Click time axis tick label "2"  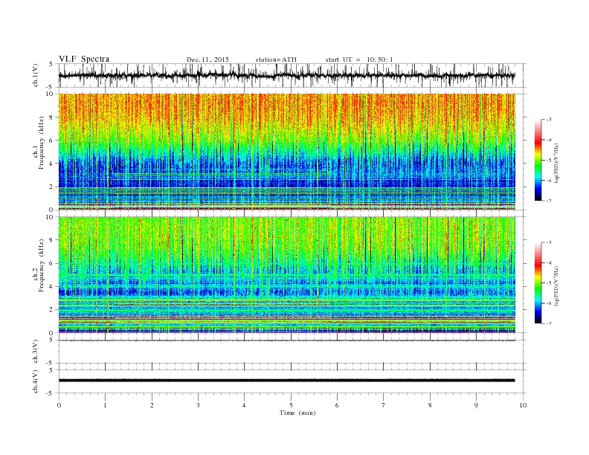tap(152, 405)
